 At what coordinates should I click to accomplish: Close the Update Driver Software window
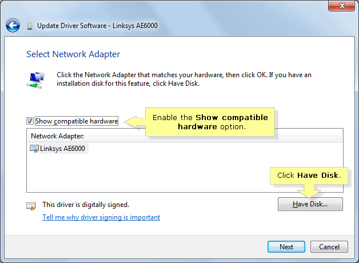click(342, 6)
